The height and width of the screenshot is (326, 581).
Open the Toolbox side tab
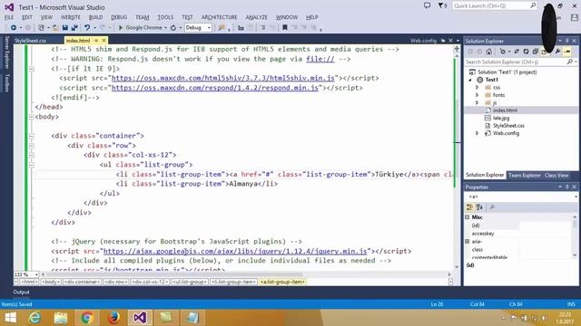[6, 82]
